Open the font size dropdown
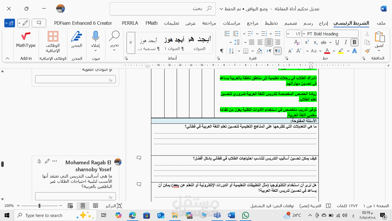The height and width of the screenshot is (221, 392). (x=289, y=34)
